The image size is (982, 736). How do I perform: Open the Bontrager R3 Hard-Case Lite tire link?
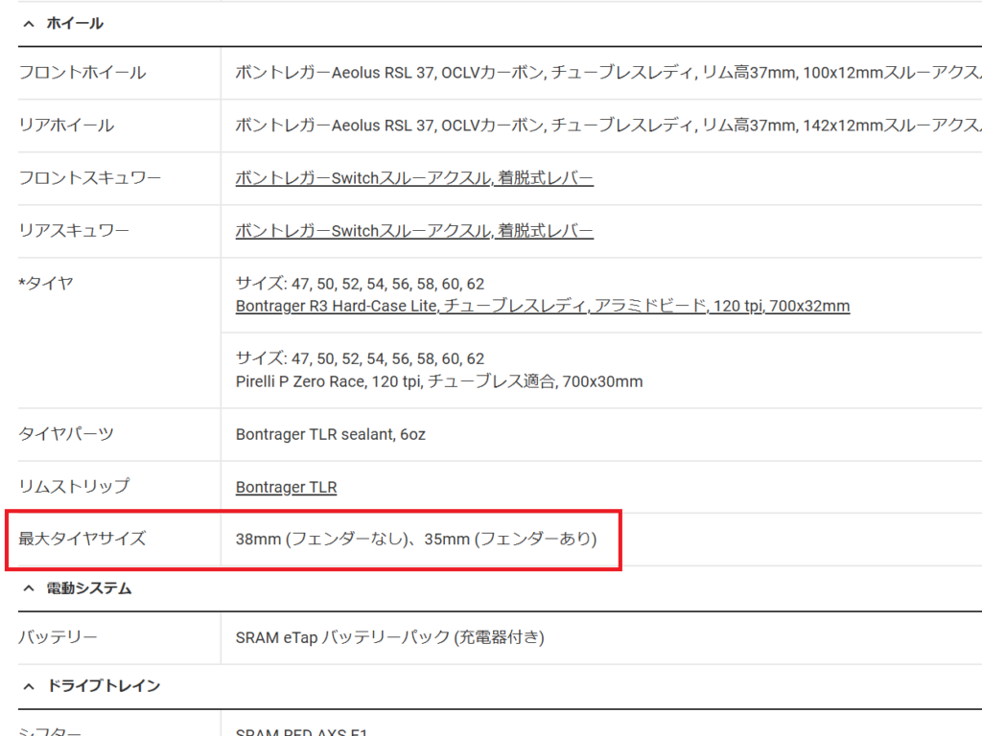click(542, 307)
